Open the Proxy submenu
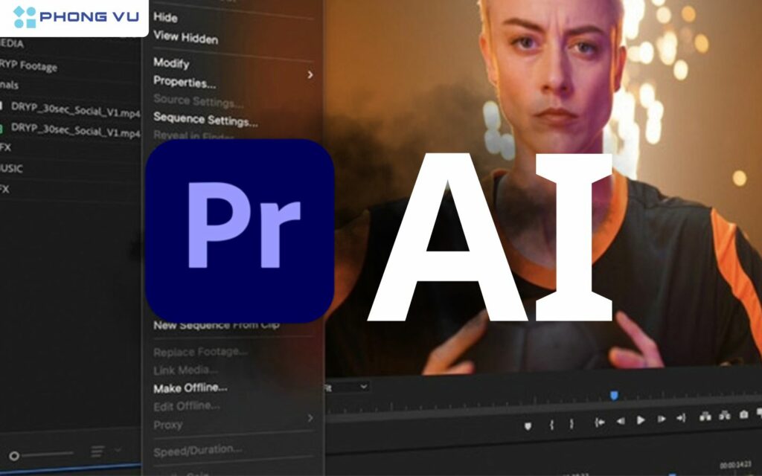Image resolution: width=762 pixels, height=476 pixels. click(168, 425)
